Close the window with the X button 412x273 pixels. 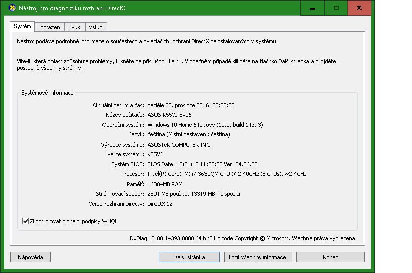tap(359, 8)
